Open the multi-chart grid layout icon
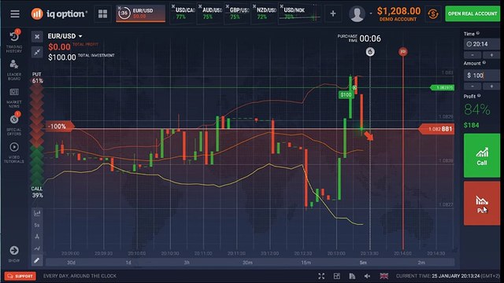Viewport: 504px width, 283px height. [x=102, y=14]
